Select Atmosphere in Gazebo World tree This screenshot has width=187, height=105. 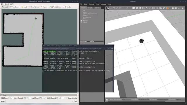87,17
